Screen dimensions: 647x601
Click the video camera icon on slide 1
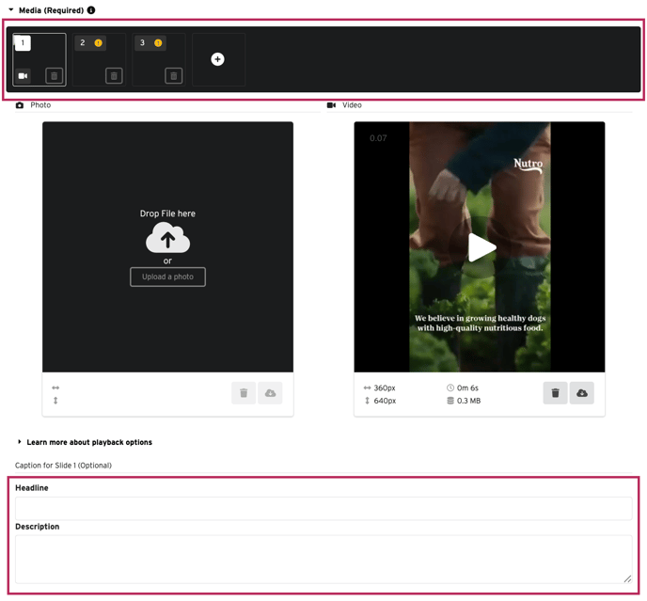coord(24,76)
